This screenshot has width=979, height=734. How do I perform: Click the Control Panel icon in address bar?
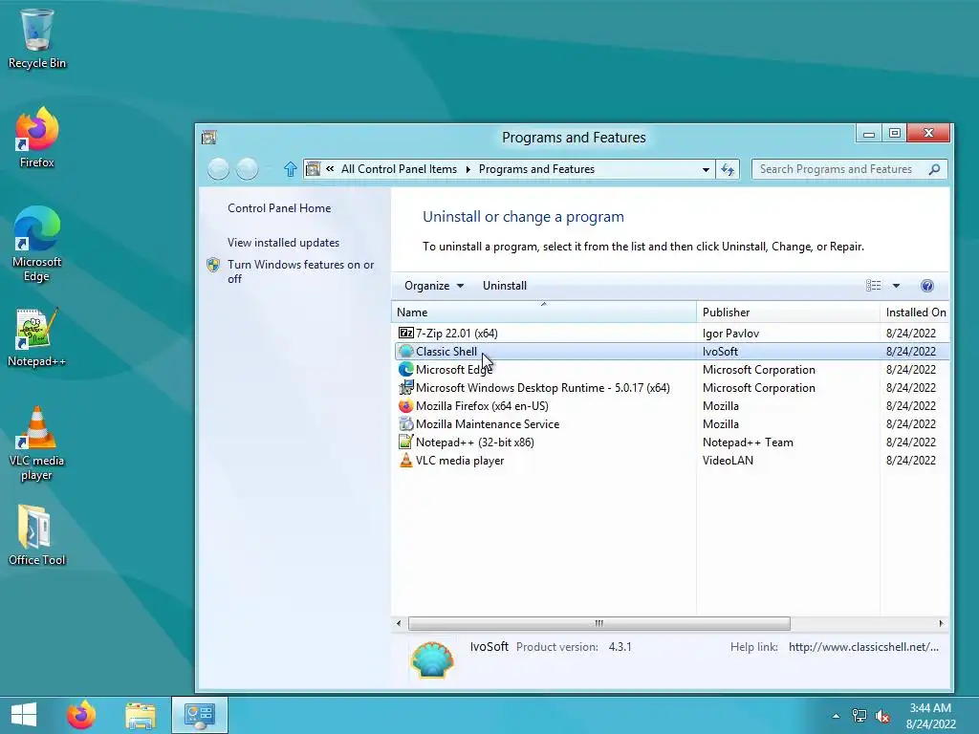313,169
